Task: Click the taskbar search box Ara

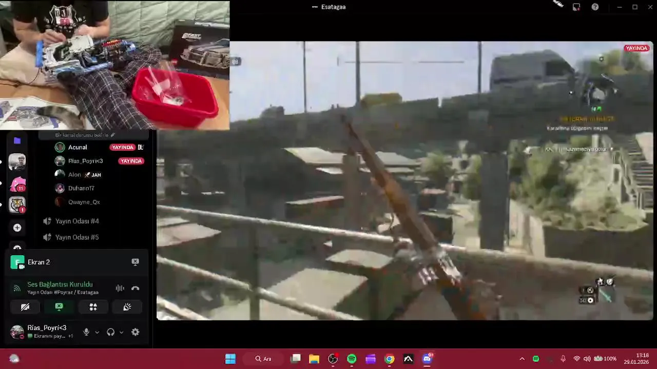Action: tap(263, 359)
